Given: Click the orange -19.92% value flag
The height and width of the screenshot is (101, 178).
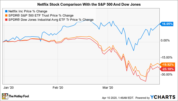Looking at the screenshot, I should click(167, 65).
